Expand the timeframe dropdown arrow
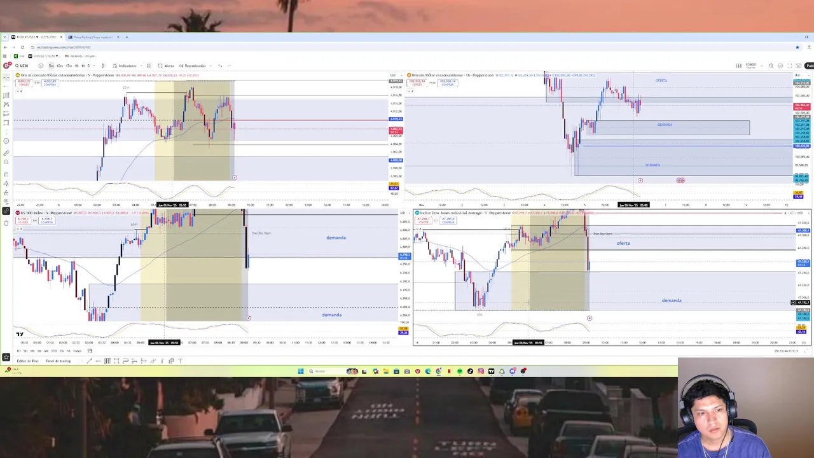Viewport: 814px width, 458px height. [94, 66]
